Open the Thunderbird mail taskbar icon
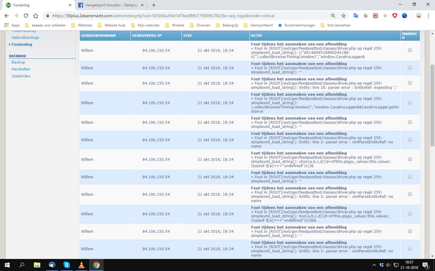 coord(52,265)
